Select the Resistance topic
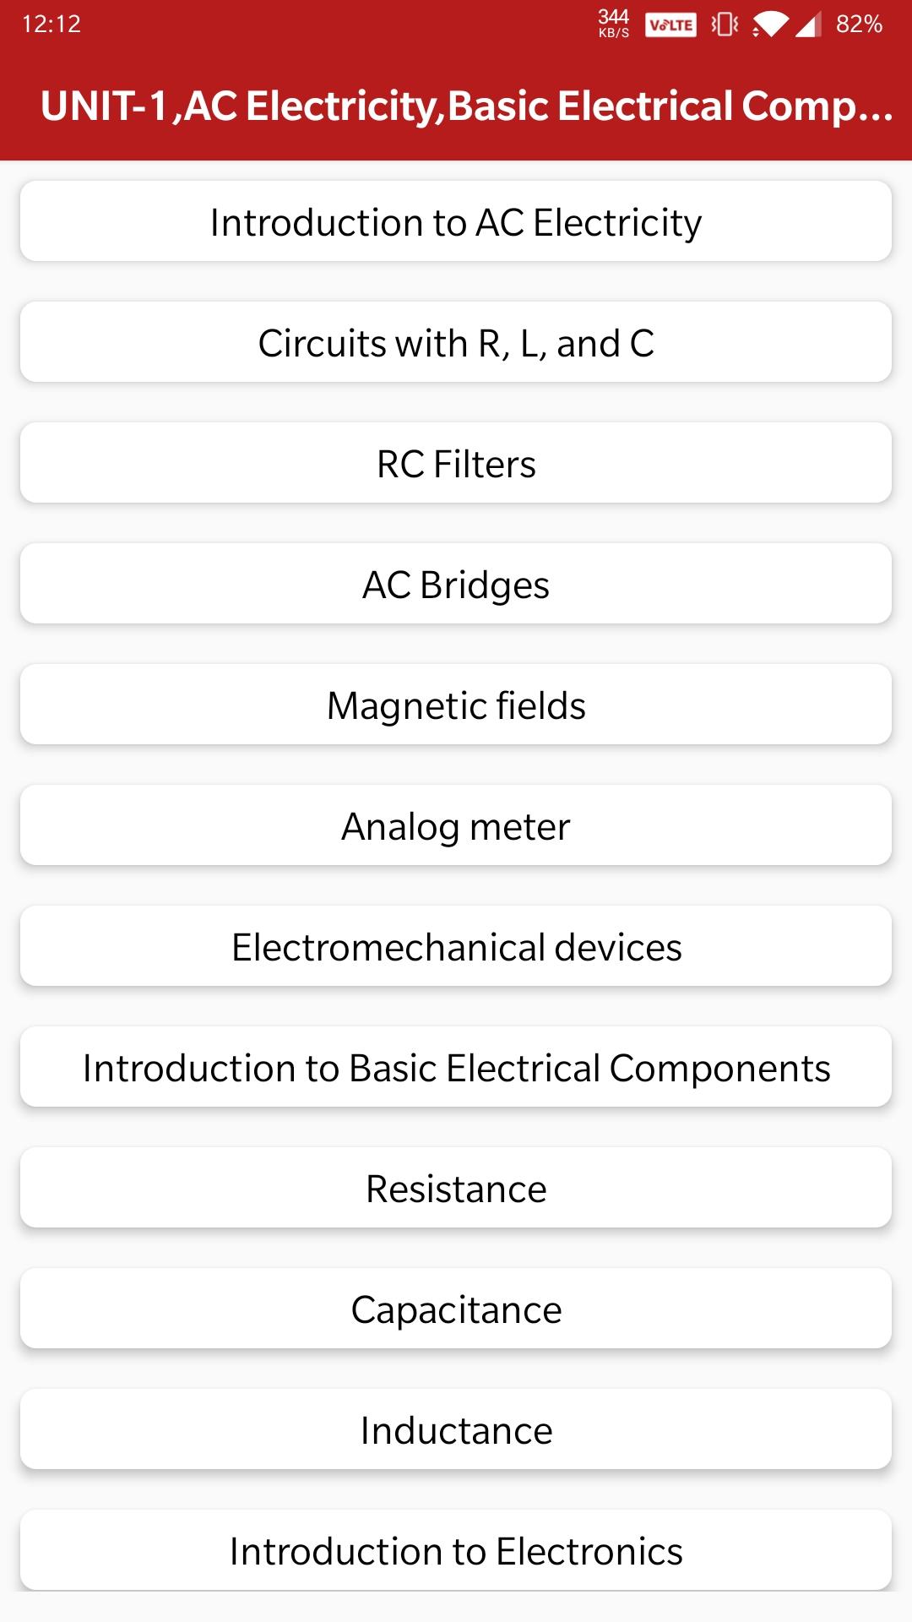 (456, 1189)
